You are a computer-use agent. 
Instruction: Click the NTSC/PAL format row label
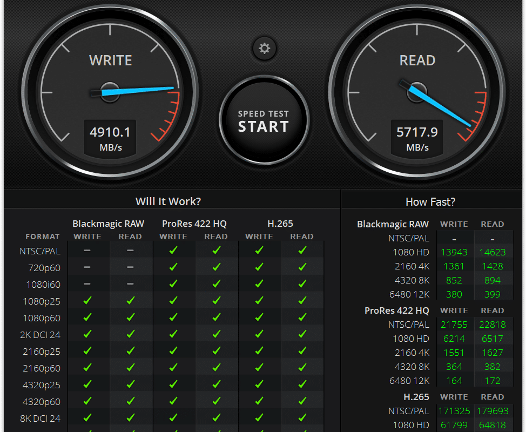point(40,251)
